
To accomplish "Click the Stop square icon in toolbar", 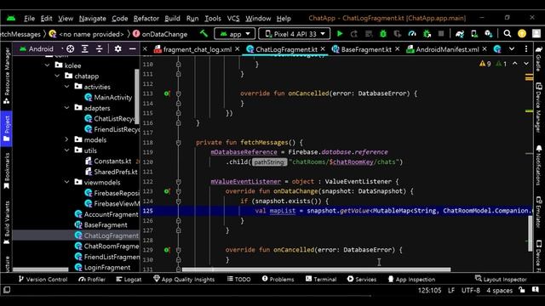I will coord(441,34).
